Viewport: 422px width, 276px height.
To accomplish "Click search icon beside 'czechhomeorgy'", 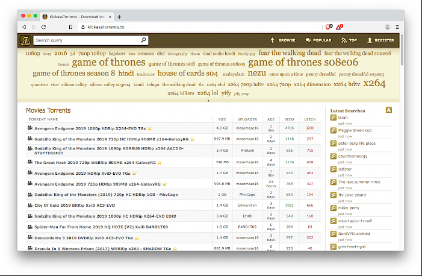I will (334, 156).
